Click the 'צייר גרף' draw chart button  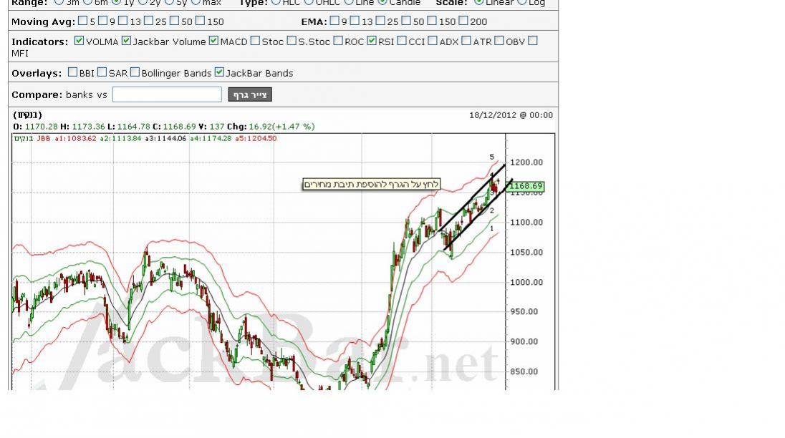250,94
